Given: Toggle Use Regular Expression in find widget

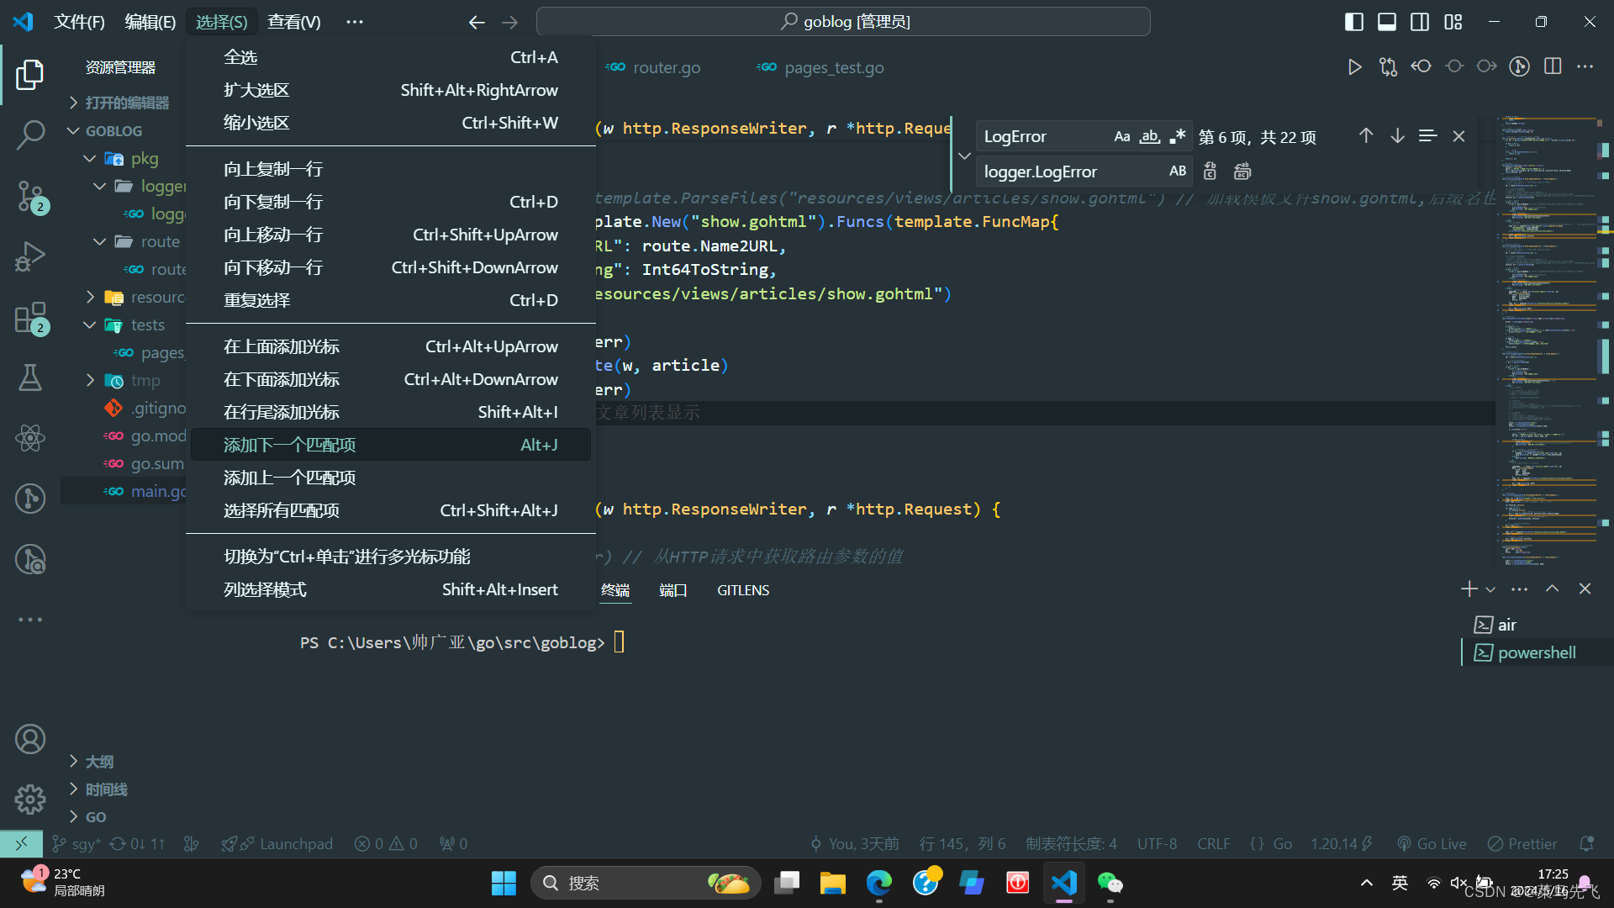Looking at the screenshot, I should point(1178,136).
